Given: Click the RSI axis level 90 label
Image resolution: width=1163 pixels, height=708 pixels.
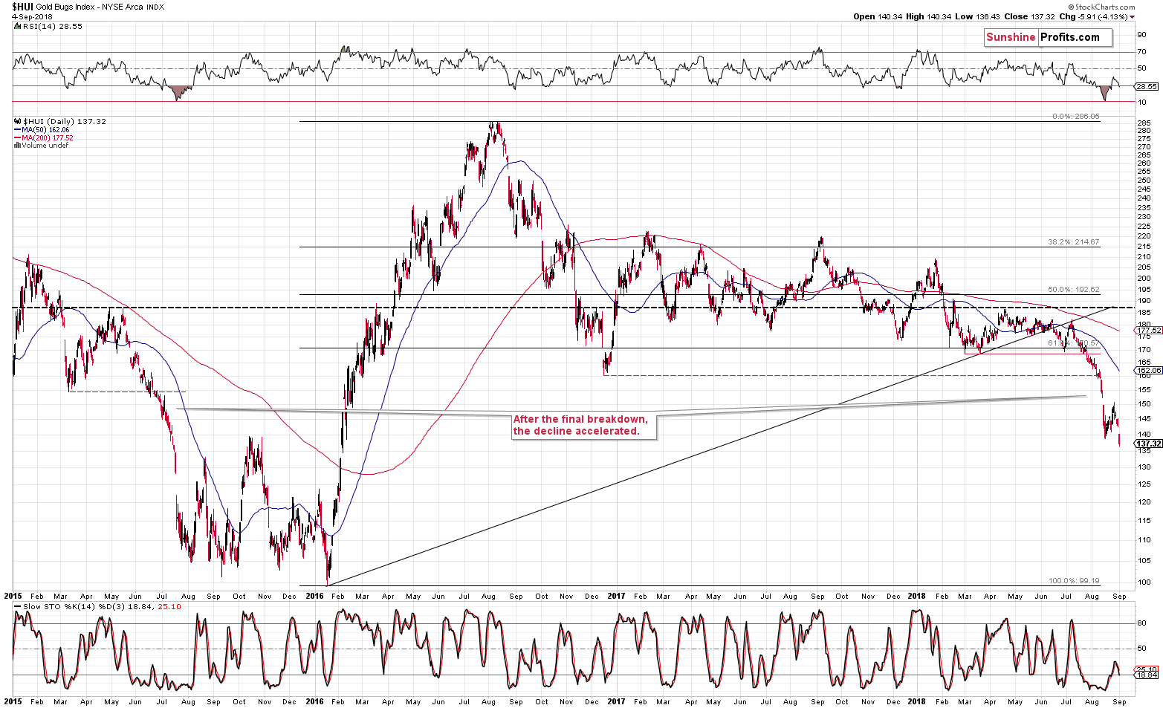Looking at the screenshot, I should point(1141,34).
